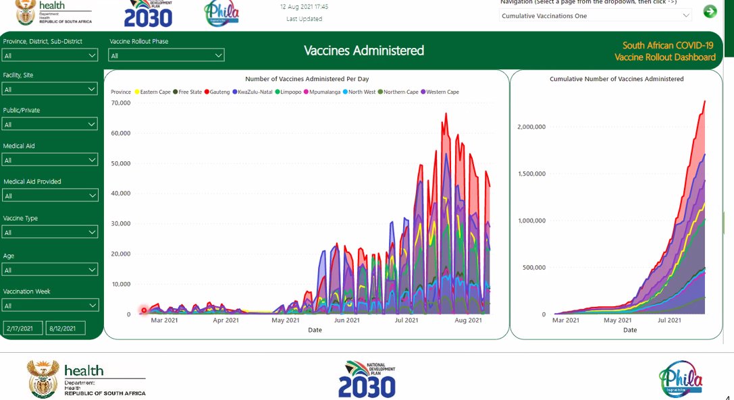Screen dimensions: 734x400
Task: Click '2,000,000' on cumulative chart axis
Action: [x=531, y=127]
